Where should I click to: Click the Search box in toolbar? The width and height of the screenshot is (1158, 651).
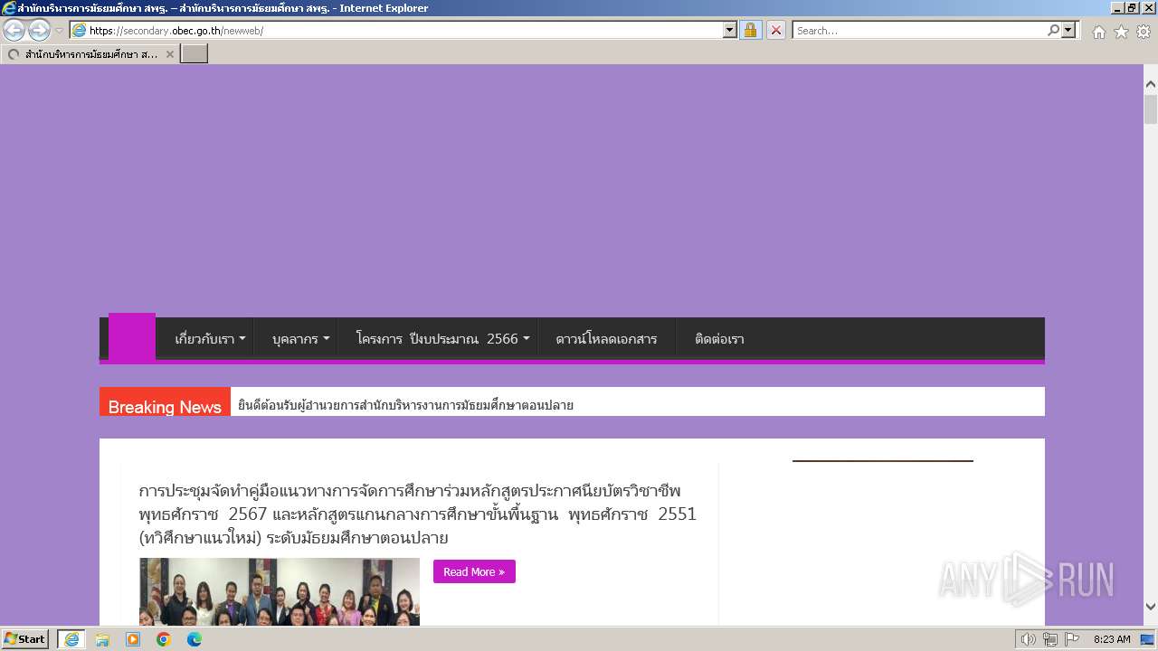click(917, 30)
